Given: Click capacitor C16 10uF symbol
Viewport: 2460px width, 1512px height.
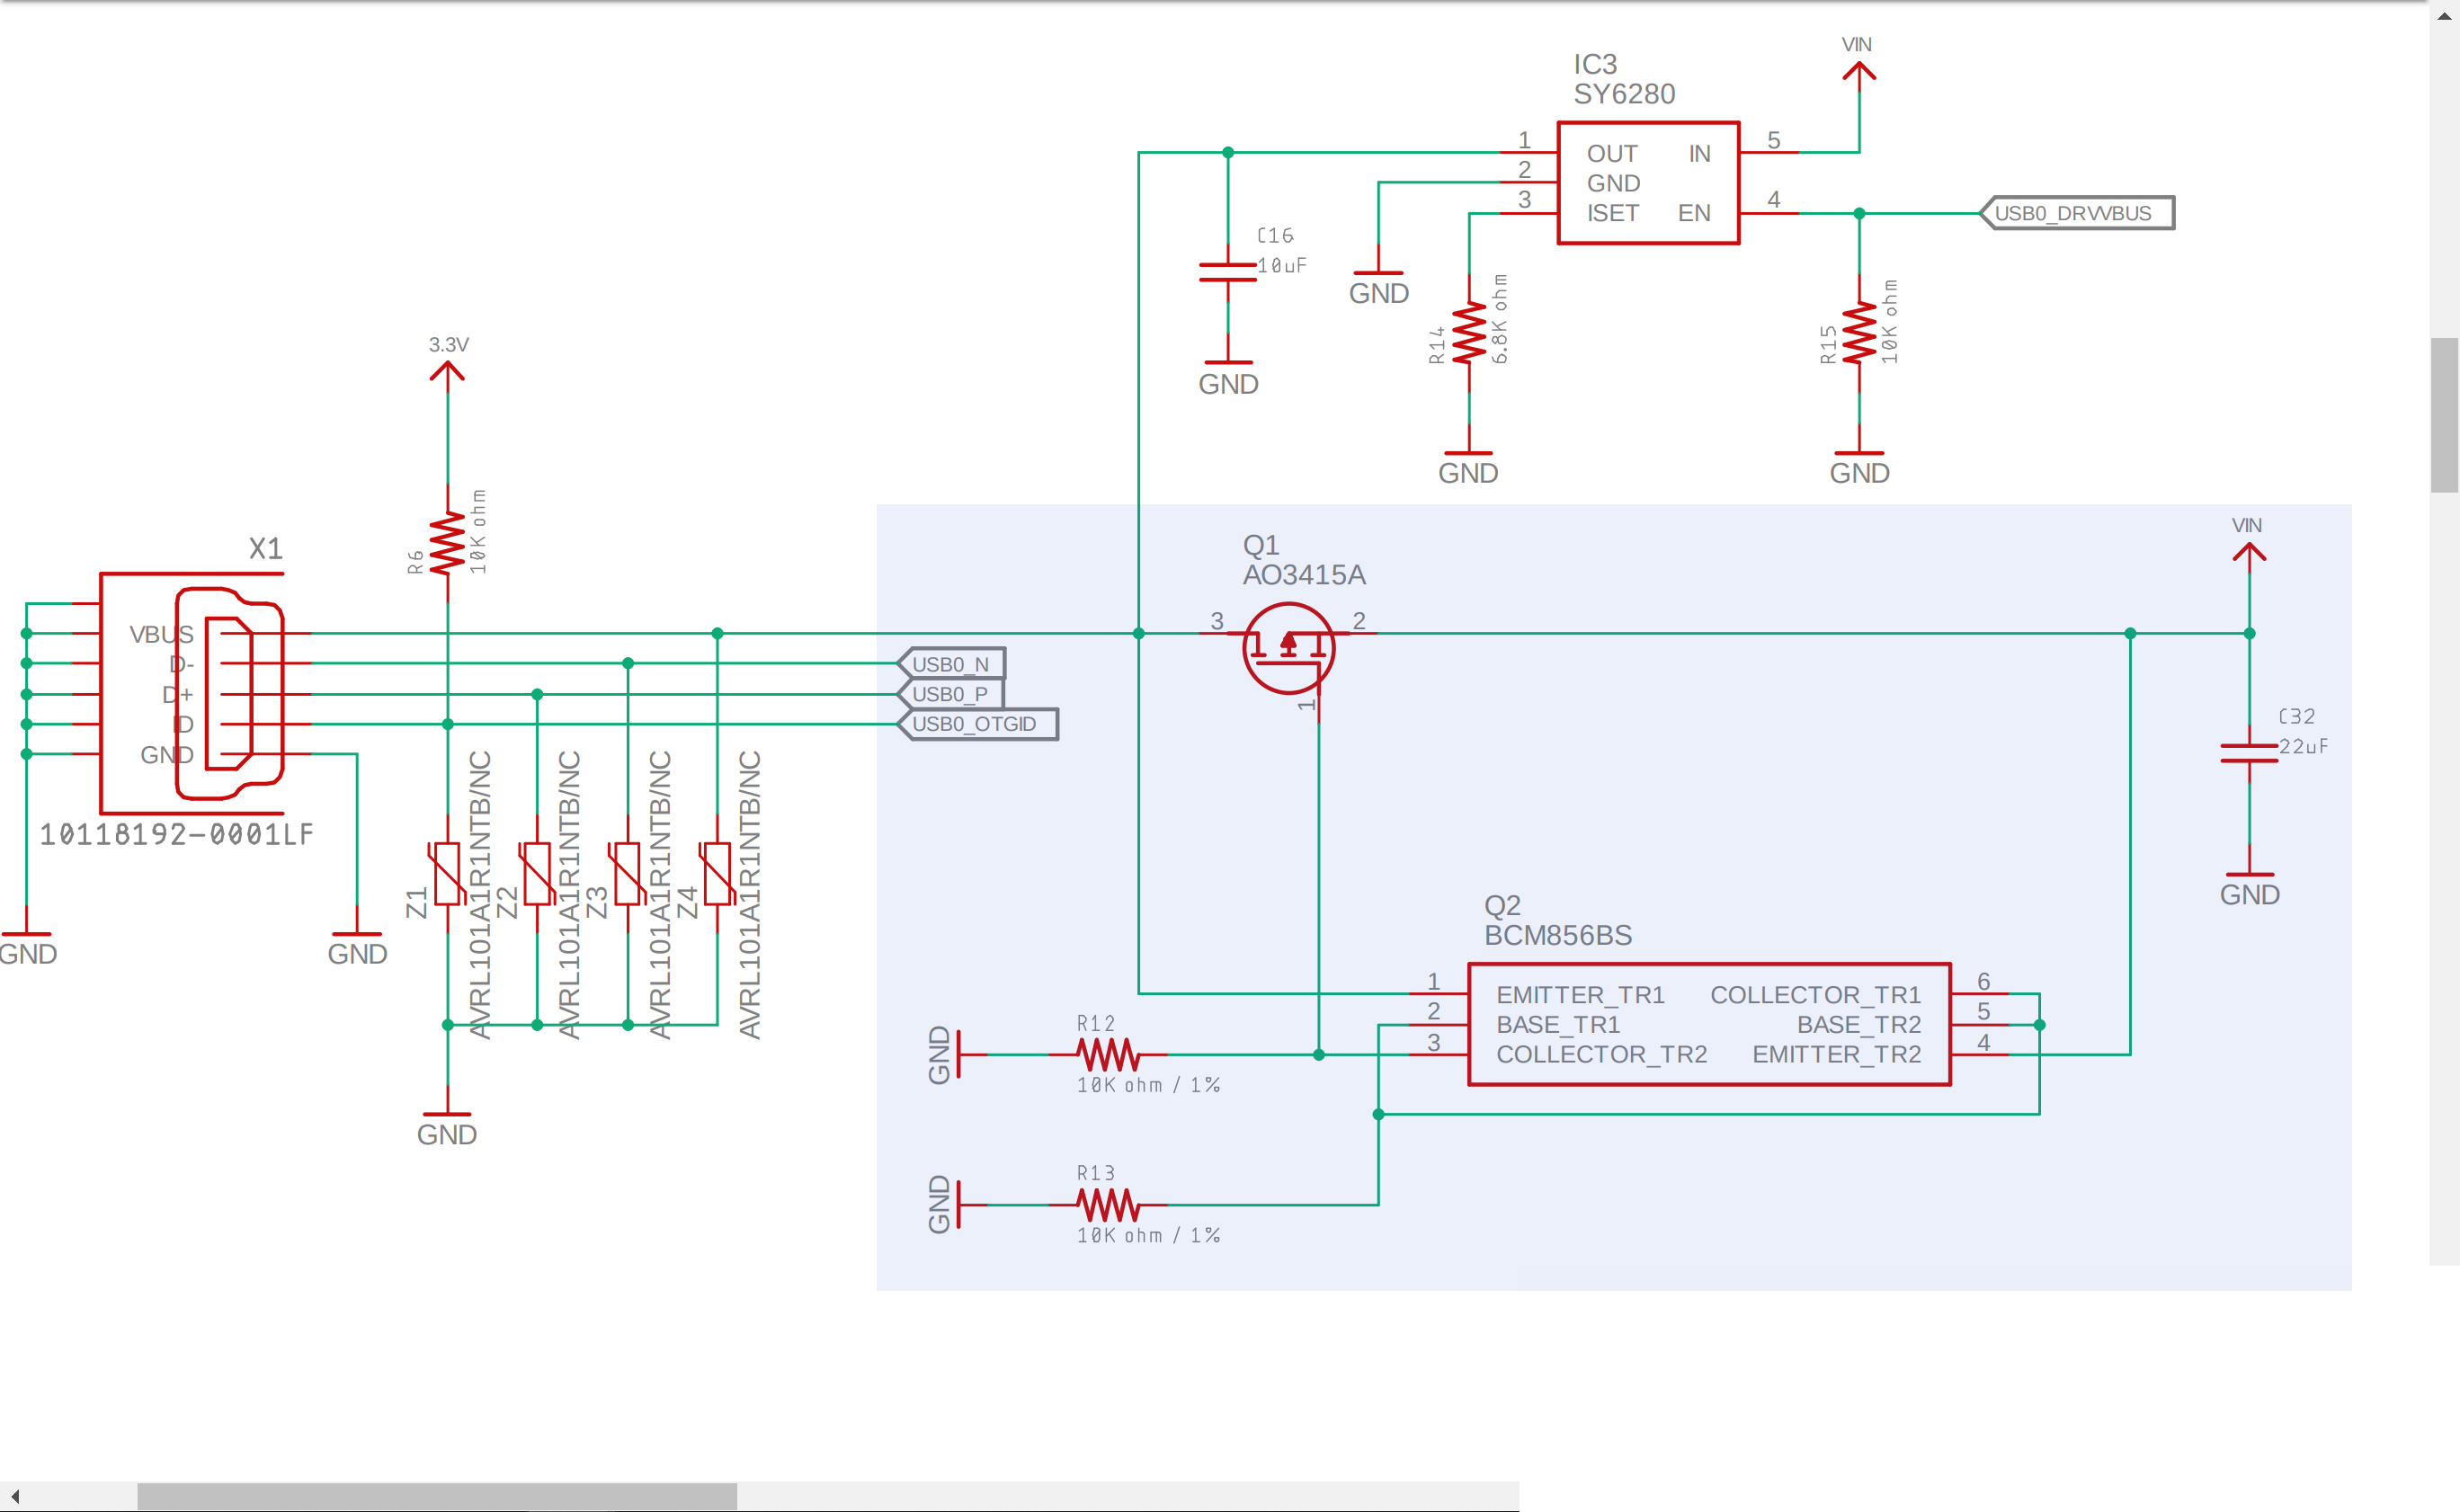Looking at the screenshot, I should (x=1228, y=273).
